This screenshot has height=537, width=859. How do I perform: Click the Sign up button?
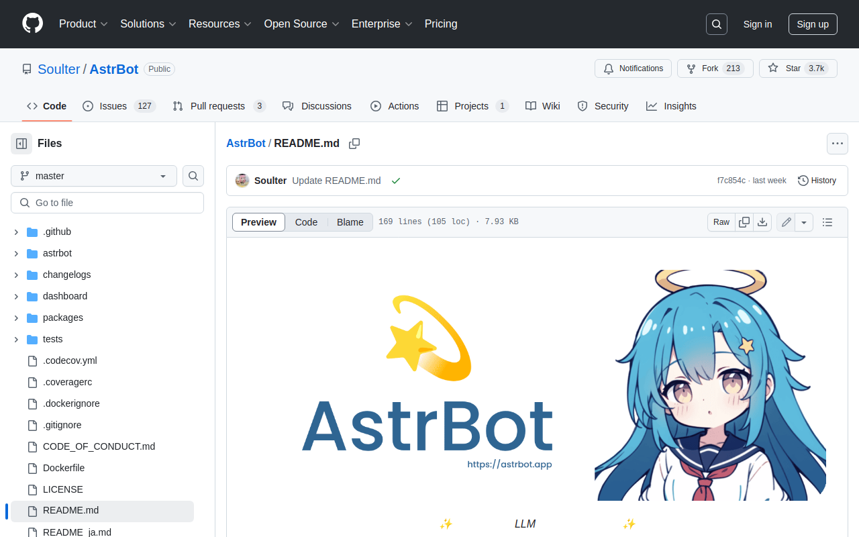click(x=813, y=24)
